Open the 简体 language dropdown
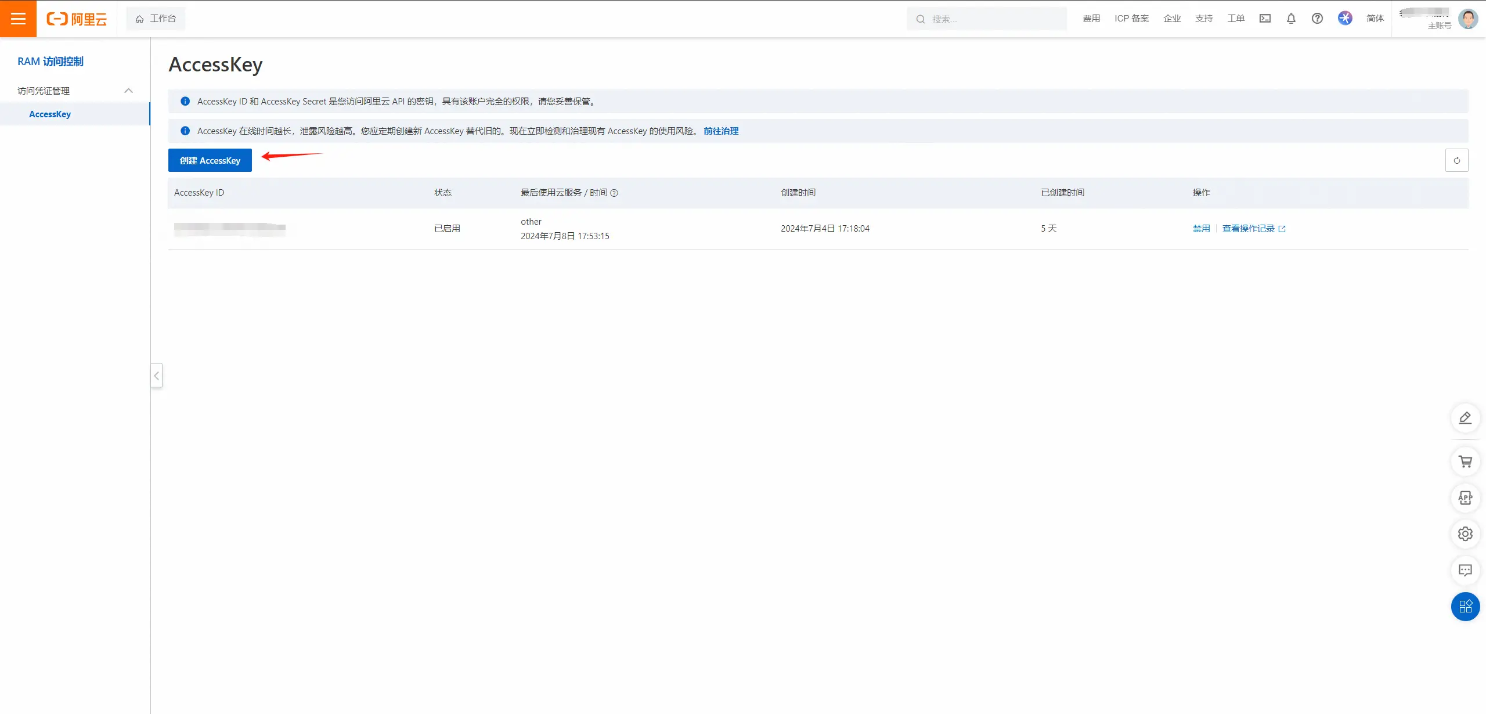The height and width of the screenshot is (714, 1486). (x=1375, y=19)
